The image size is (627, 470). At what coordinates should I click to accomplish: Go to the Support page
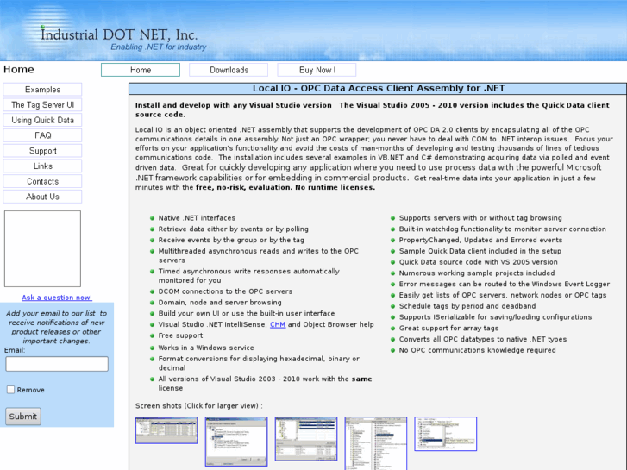click(42, 151)
